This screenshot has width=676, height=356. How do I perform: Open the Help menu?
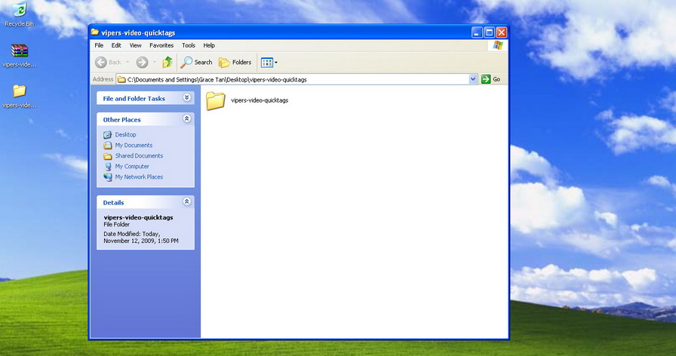tap(209, 45)
